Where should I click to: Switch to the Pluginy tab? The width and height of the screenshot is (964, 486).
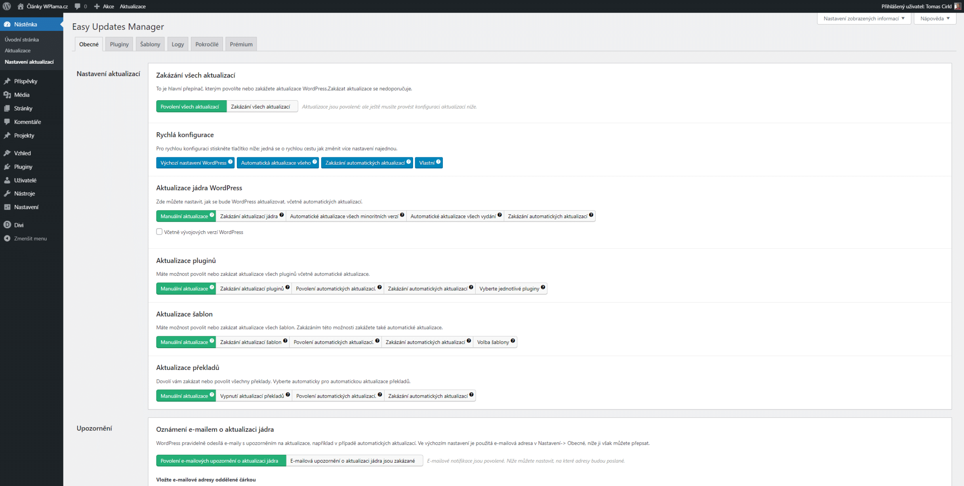pyautogui.click(x=119, y=44)
